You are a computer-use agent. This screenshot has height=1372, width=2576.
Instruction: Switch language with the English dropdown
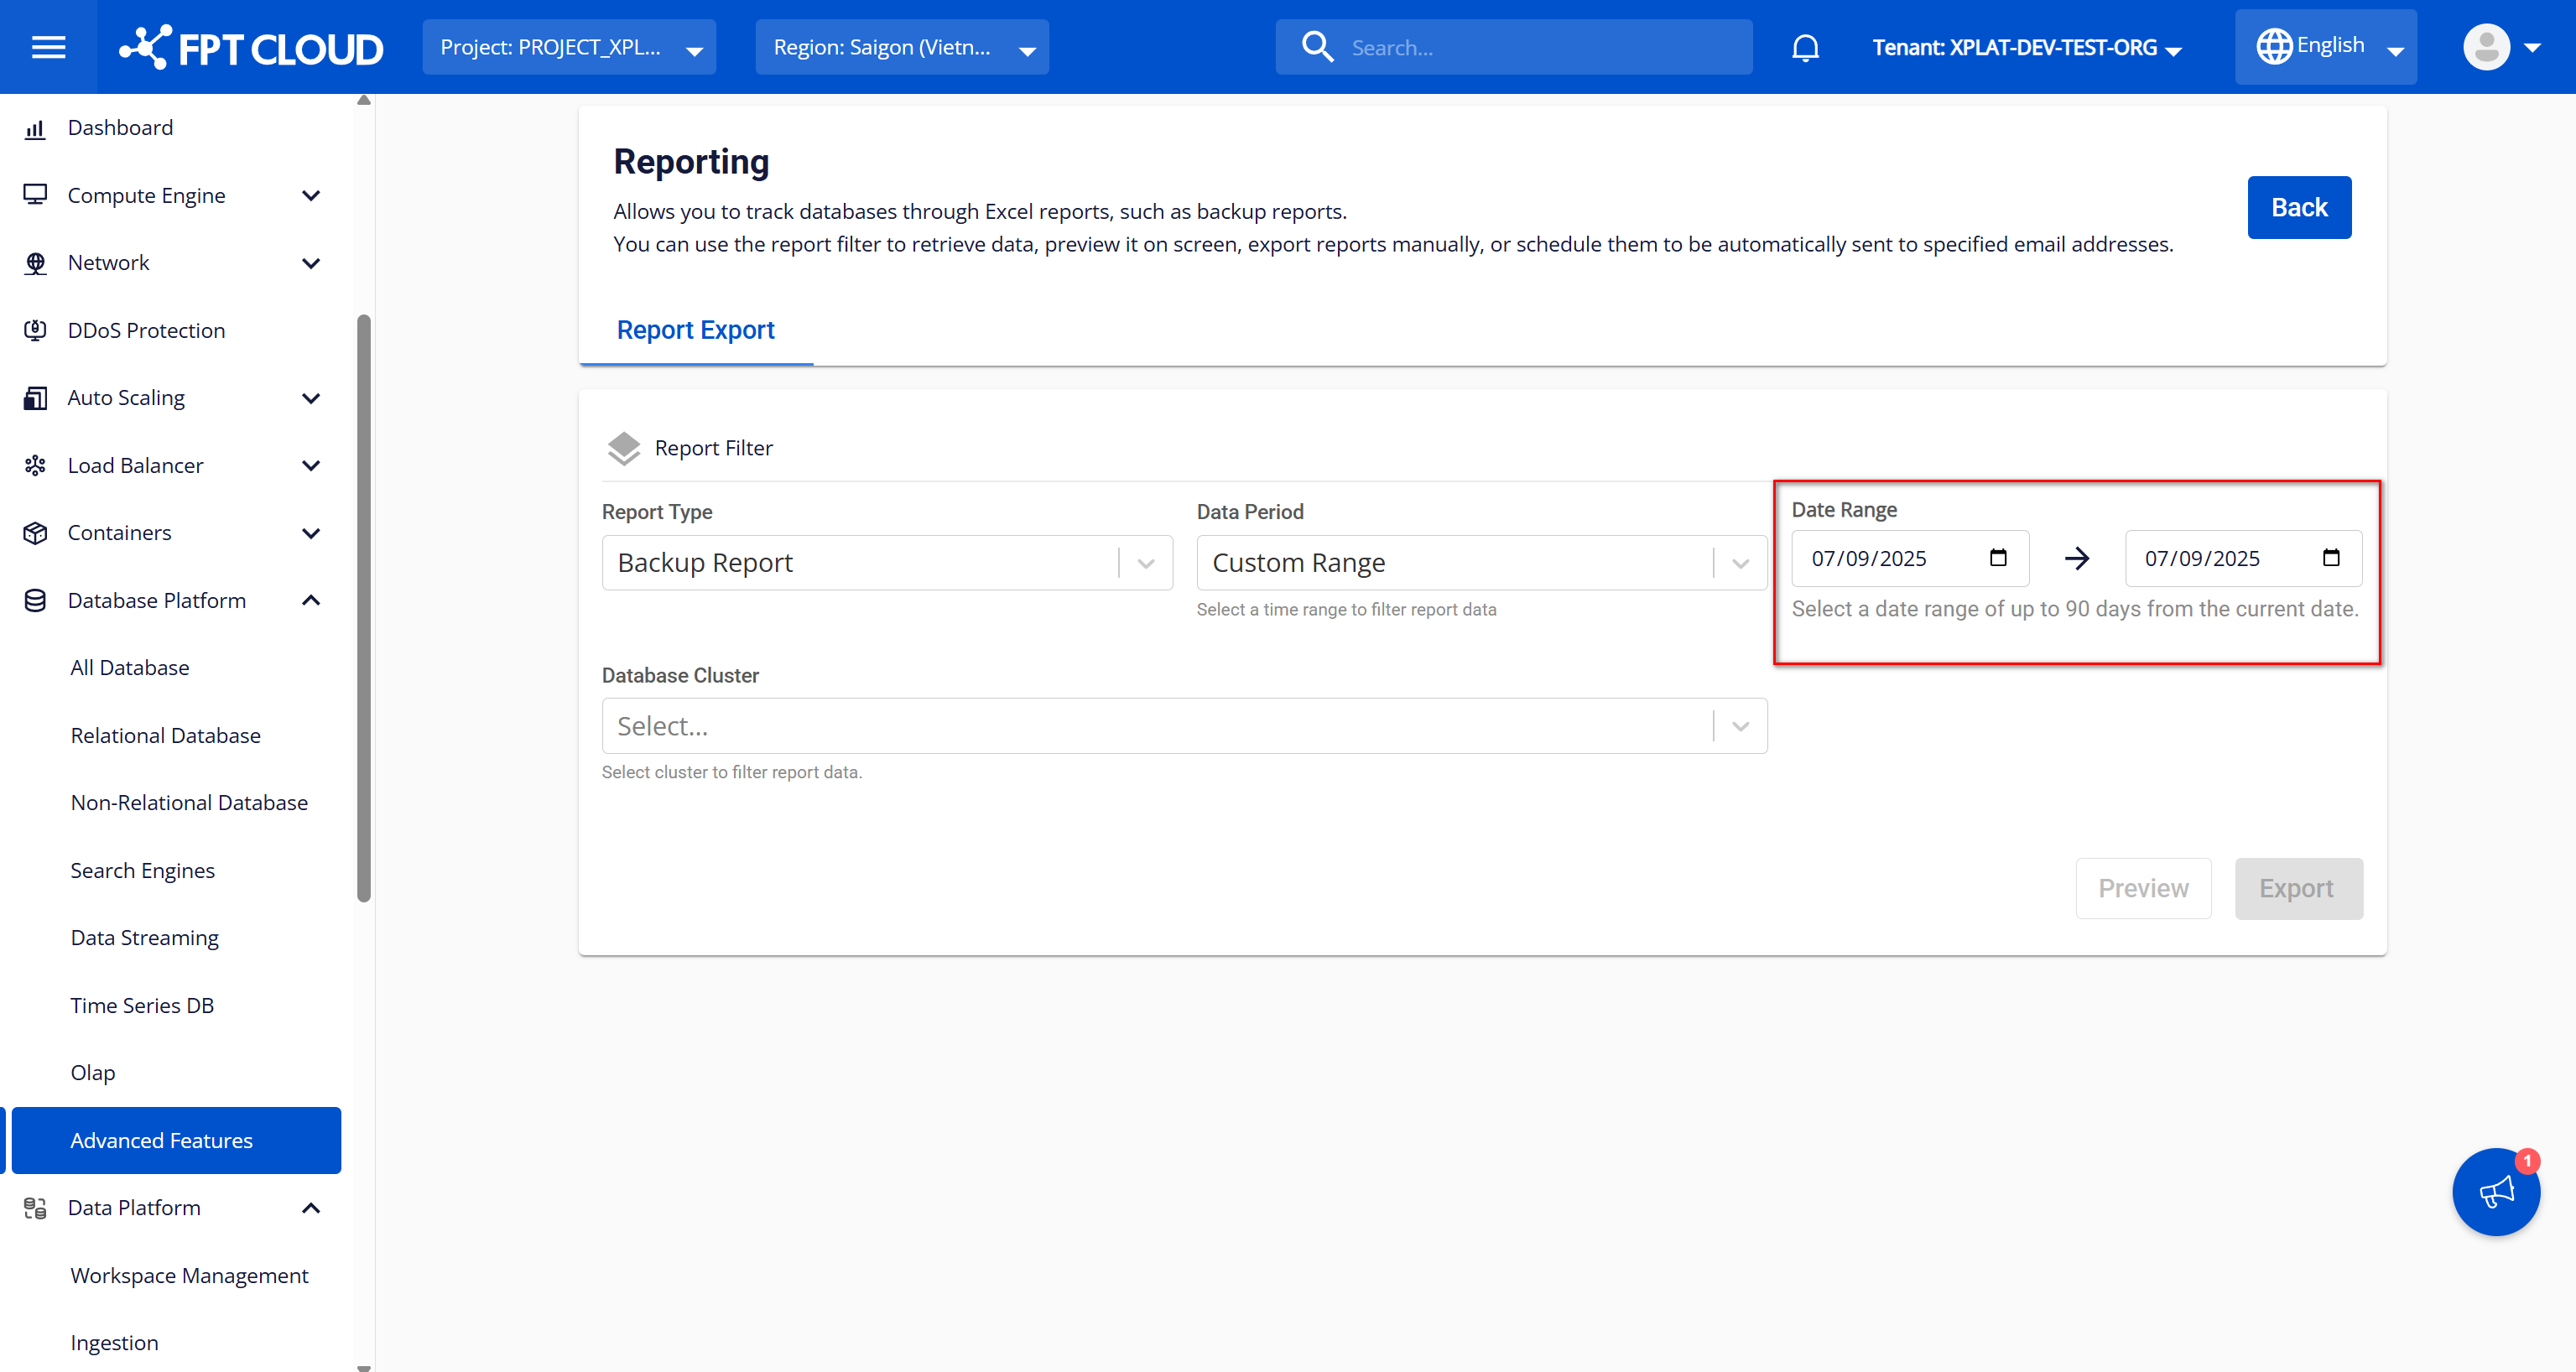tap(2326, 47)
